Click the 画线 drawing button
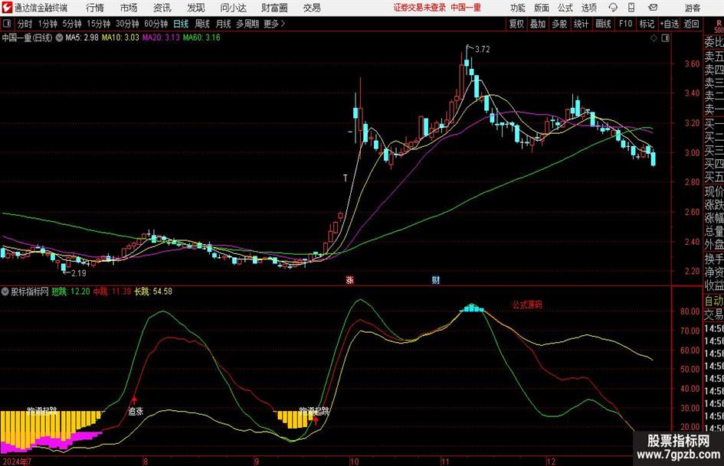Screen dimensions: 724x466 [x=603, y=24]
